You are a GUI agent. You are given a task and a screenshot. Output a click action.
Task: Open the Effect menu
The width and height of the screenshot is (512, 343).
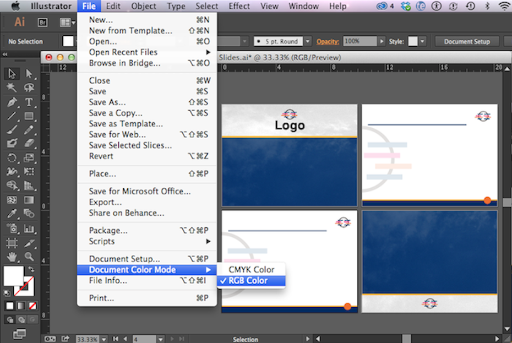click(x=239, y=7)
